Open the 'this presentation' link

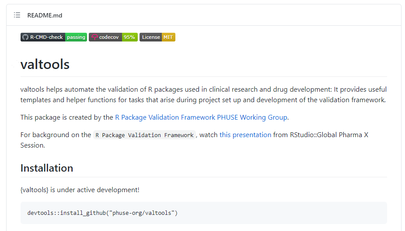tap(245, 135)
